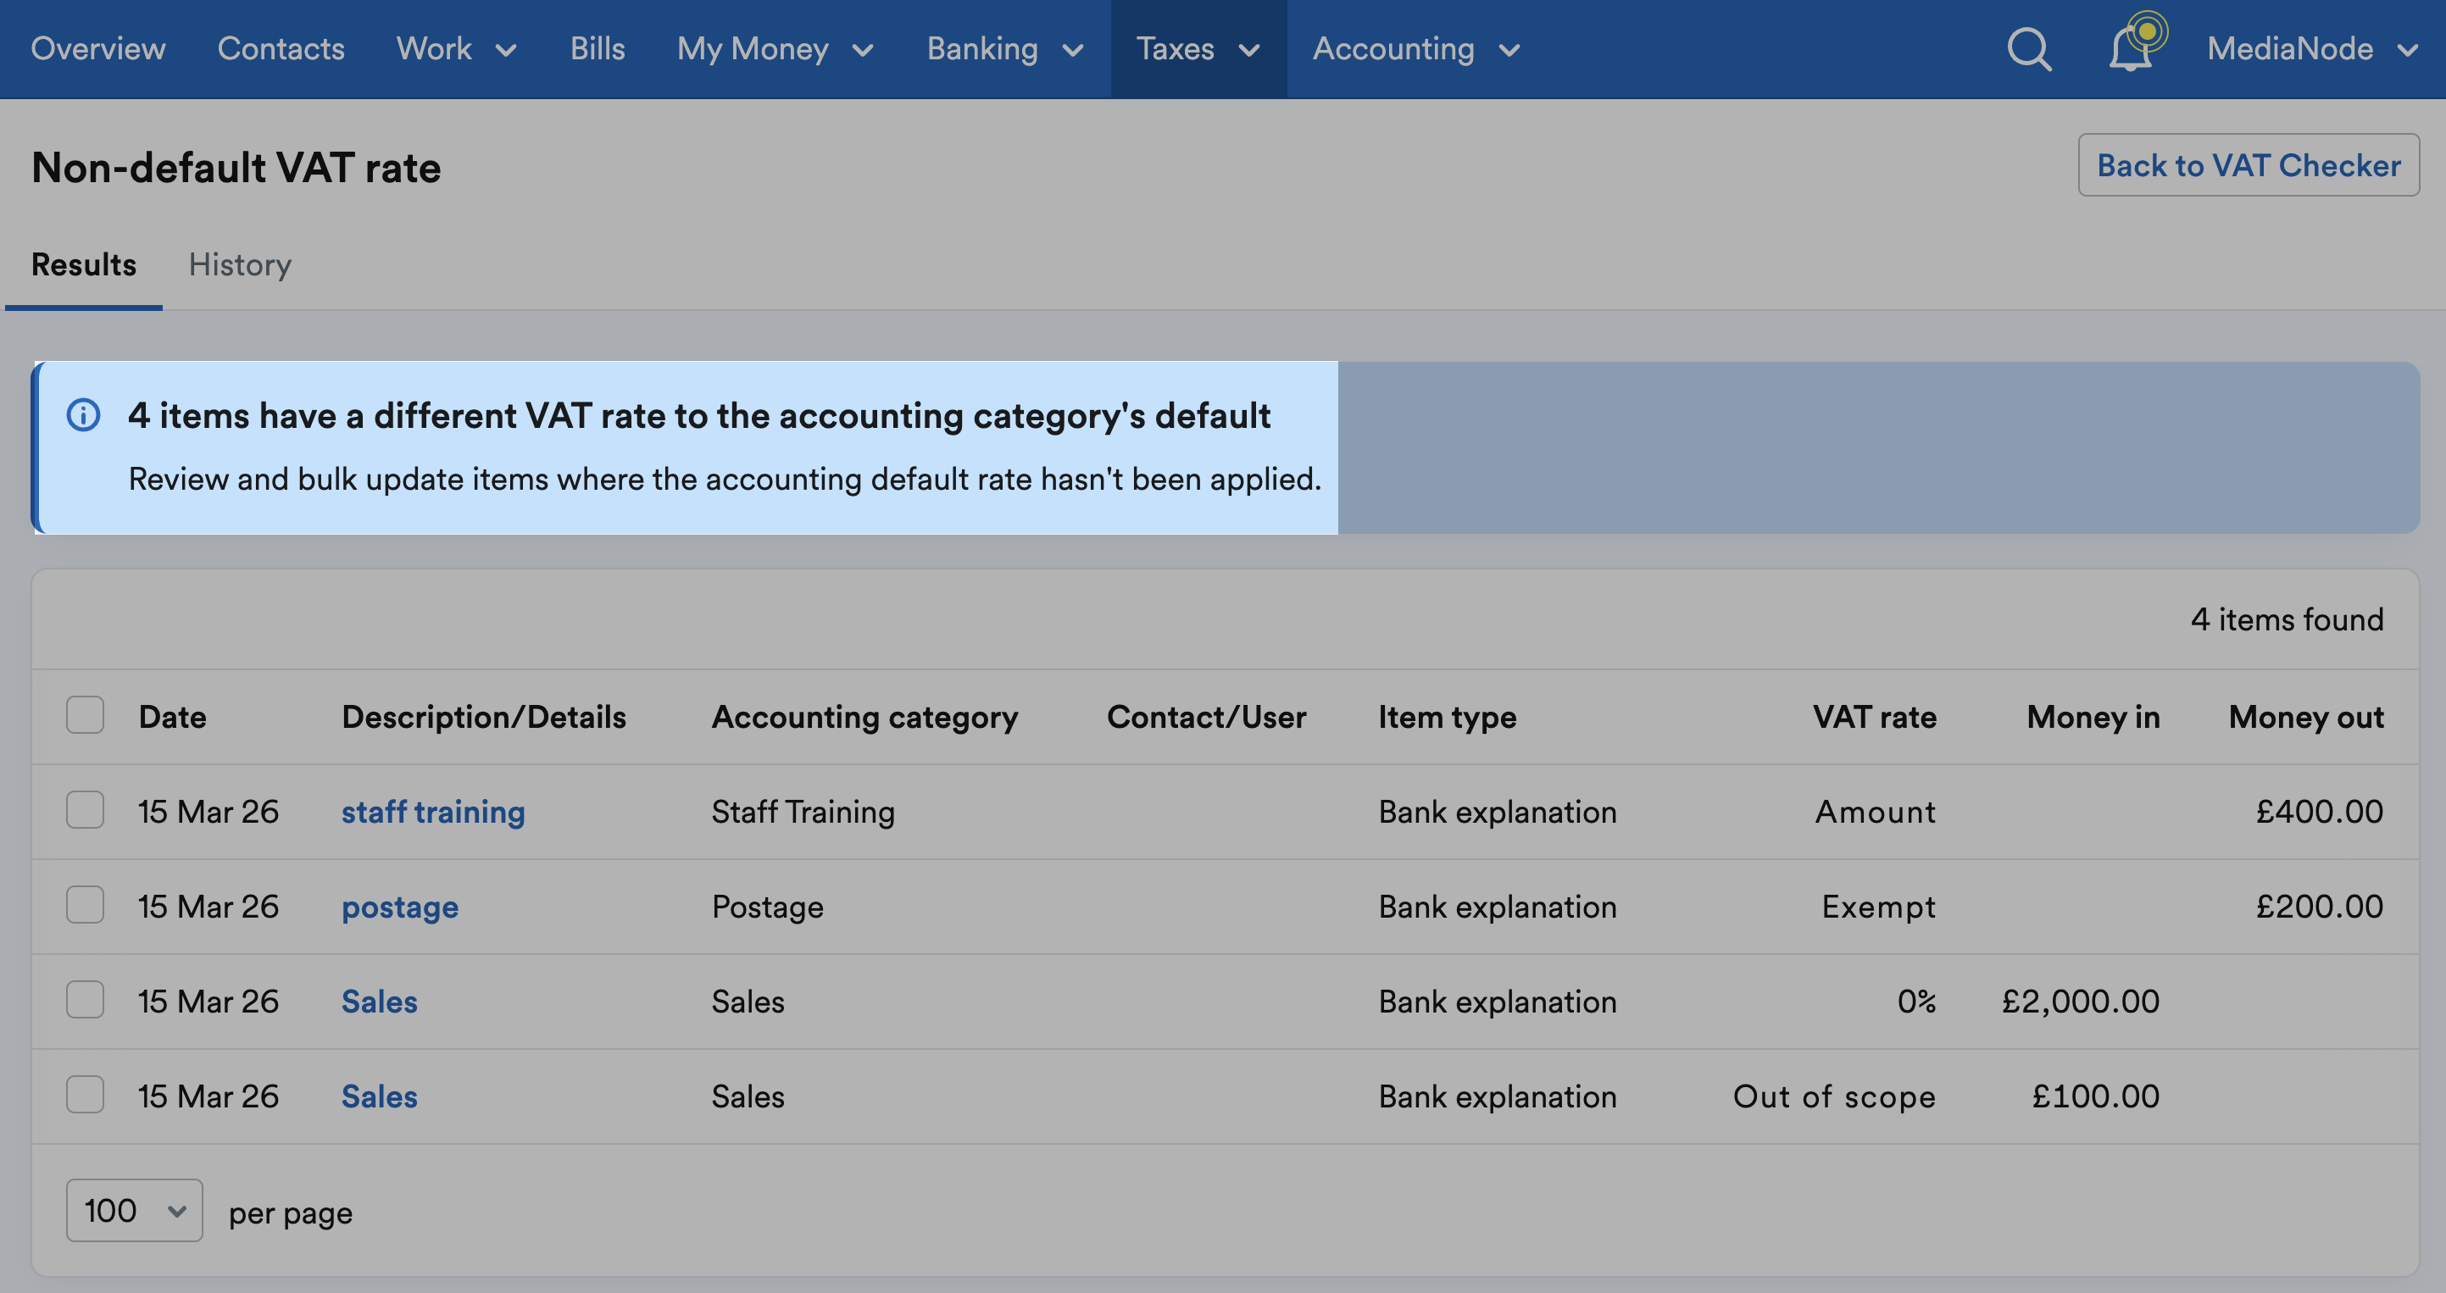The height and width of the screenshot is (1293, 2446).
Task: Click the 4 items found label
Action: click(x=2287, y=619)
